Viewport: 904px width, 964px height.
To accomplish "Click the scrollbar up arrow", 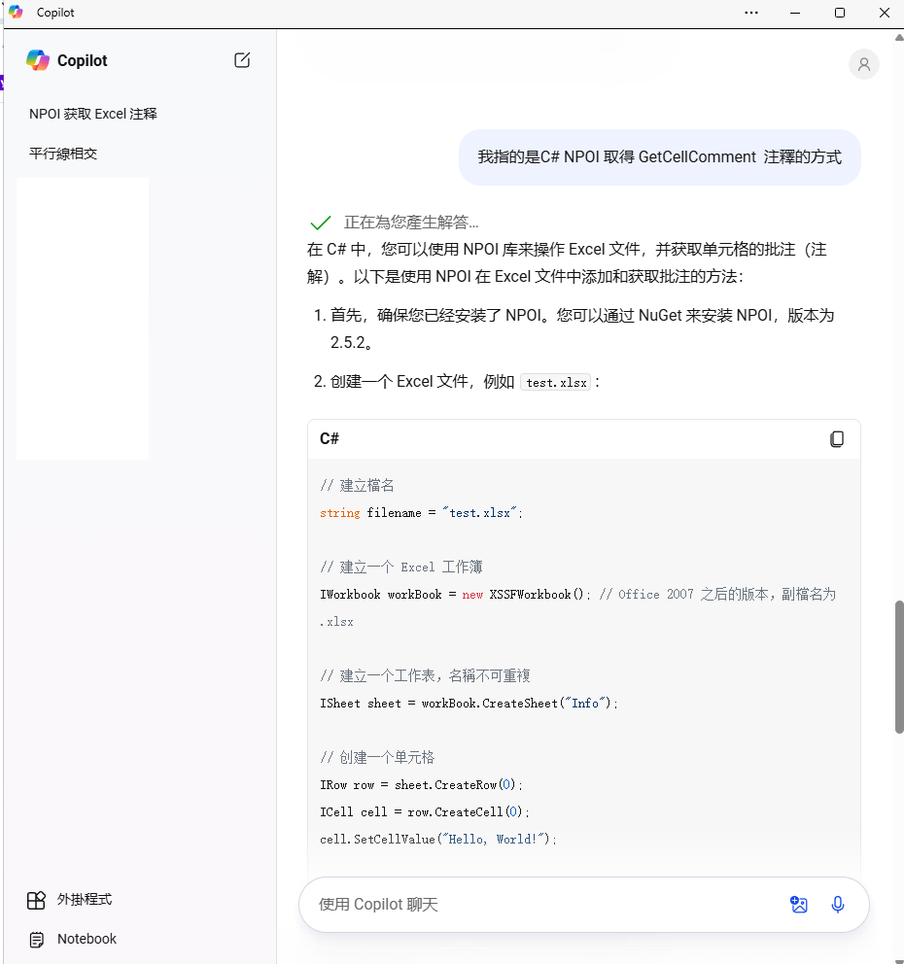I will [x=899, y=38].
